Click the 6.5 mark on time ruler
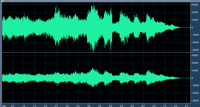200x107 pixels. coord(143,105)
